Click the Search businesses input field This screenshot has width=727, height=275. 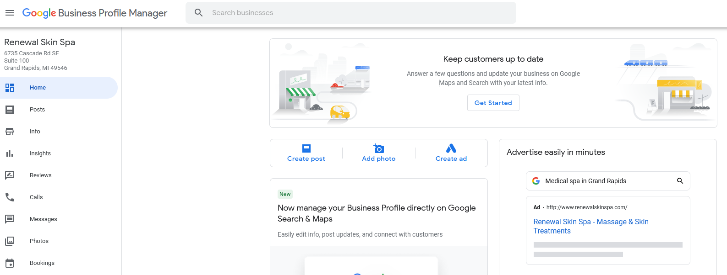[351, 13]
